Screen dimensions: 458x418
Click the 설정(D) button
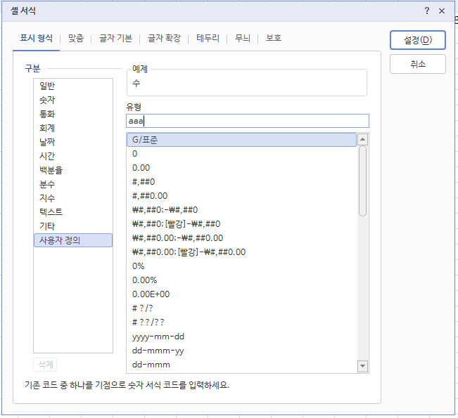point(418,40)
